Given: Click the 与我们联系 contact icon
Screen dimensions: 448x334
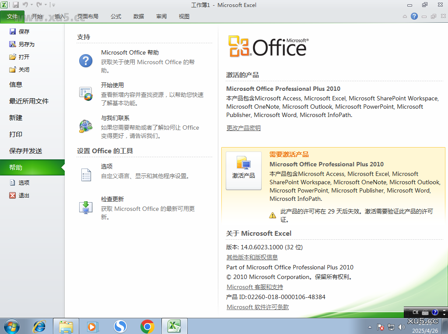Looking at the screenshot, I should 86,125.
